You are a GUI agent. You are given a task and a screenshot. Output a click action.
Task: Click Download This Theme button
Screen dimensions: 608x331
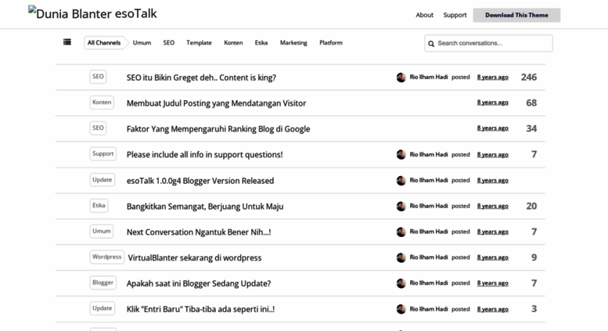[516, 15]
